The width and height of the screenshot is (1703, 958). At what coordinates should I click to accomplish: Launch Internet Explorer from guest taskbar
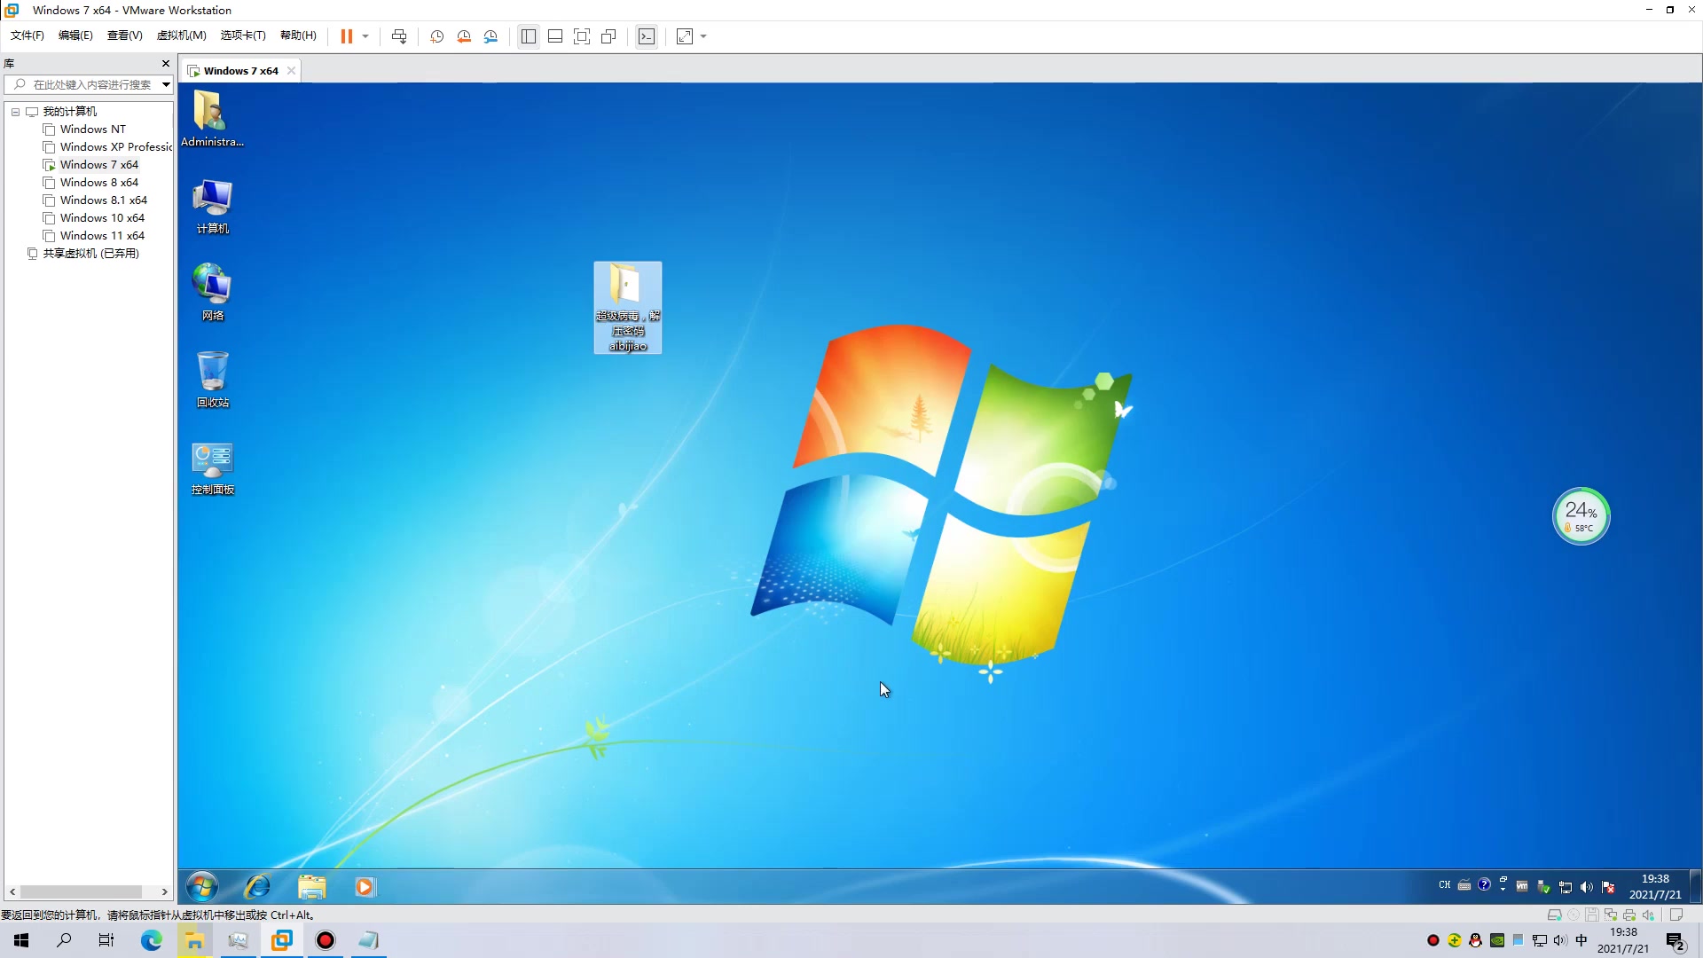[x=257, y=886]
